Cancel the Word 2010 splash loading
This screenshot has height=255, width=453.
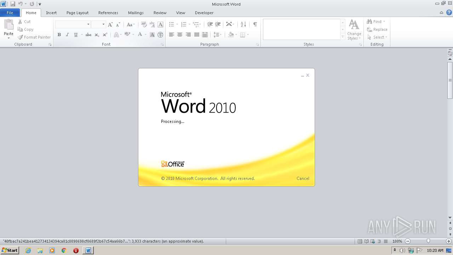click(x=303, y=178)
